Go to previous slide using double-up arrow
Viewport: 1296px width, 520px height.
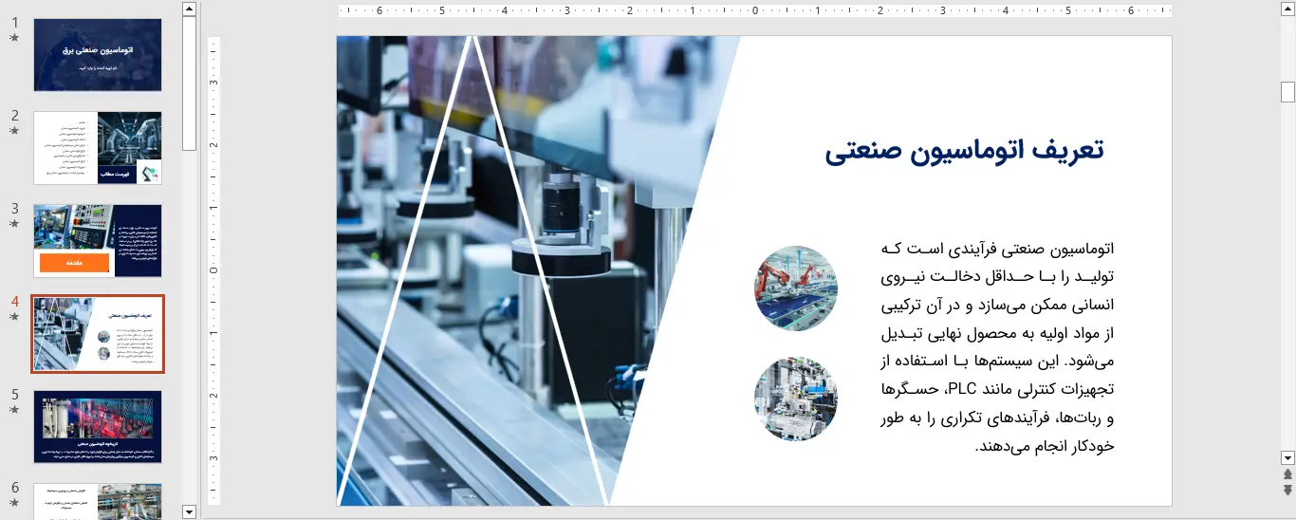[x=1287, y=474]
